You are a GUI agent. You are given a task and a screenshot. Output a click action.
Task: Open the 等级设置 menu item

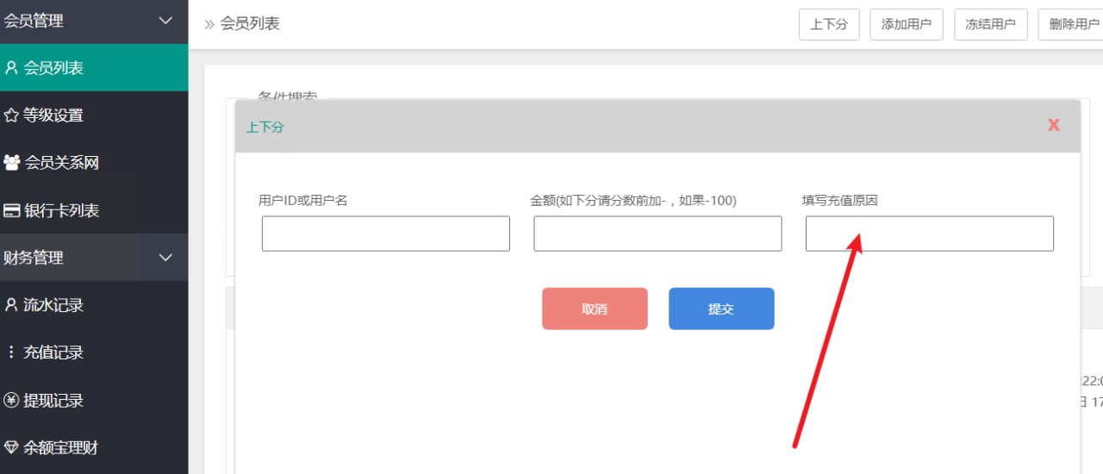click(x=53, y=115)
